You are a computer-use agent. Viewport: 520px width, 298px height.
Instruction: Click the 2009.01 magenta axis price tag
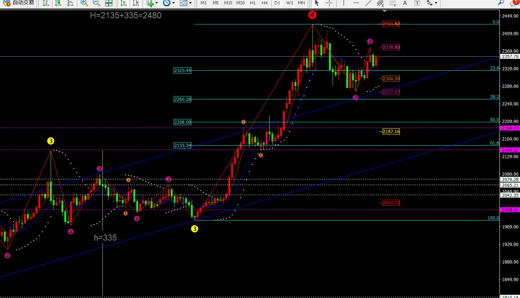[510, 210]
